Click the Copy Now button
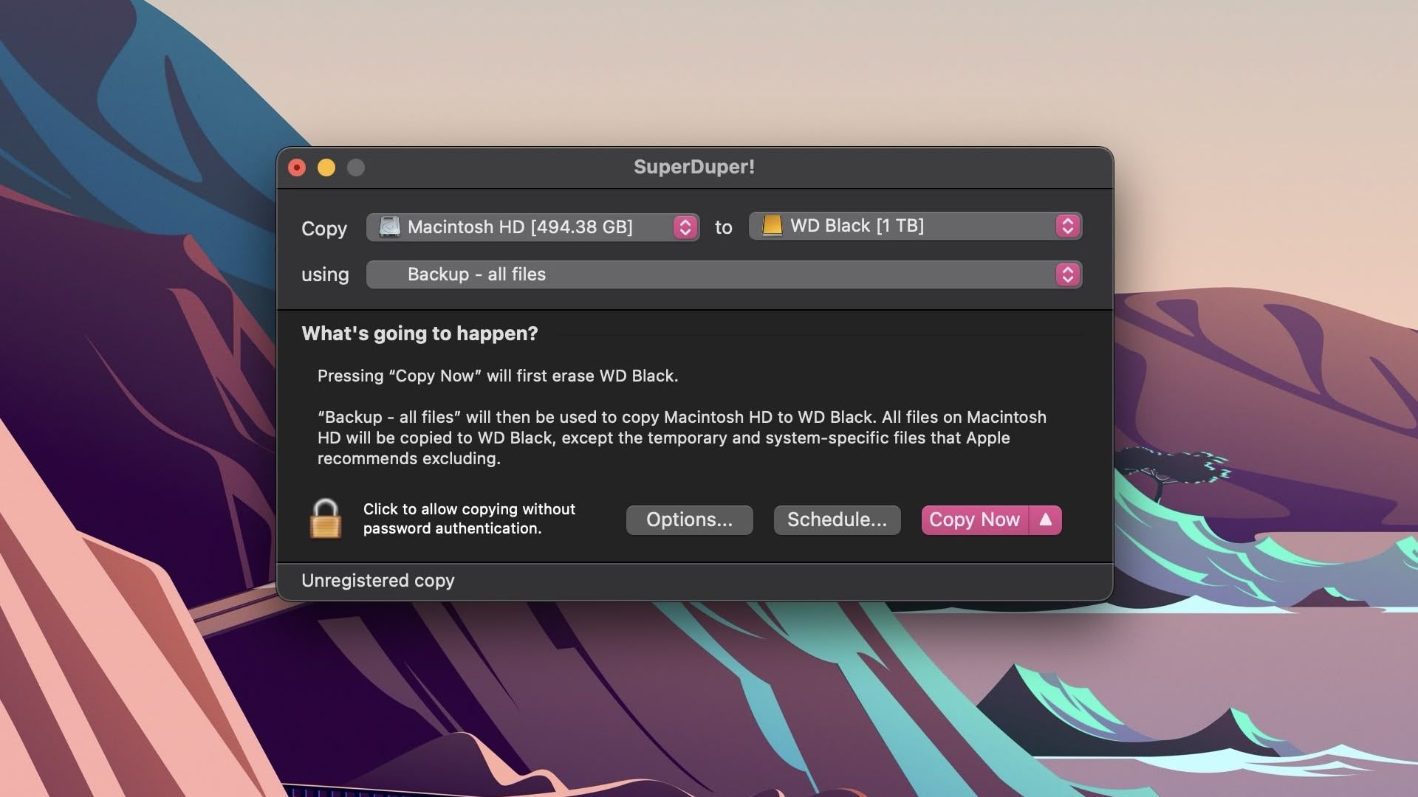This screenshot has height=797, width=1418. pos(975,520)
